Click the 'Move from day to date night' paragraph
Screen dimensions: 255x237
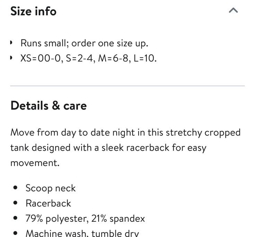pos(125,148)
